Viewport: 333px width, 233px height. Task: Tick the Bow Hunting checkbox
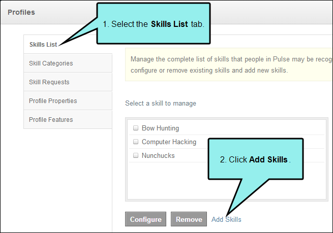(x=136, y=128)
